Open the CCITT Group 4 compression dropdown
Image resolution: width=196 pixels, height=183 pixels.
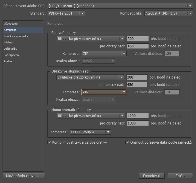coord(90,132)
